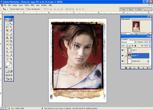Toggle Lock position
The image size is (153, 110).
[x=132, y=46]
